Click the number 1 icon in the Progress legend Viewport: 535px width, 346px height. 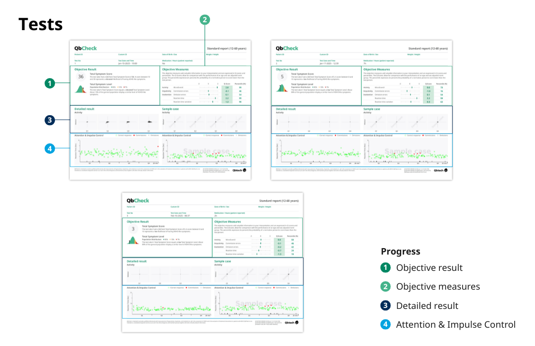coord(385,267)
